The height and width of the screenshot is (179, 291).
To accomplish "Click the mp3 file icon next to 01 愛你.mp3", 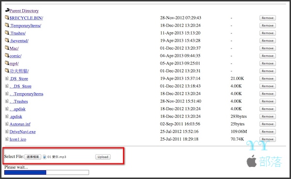I will point(45,157).
